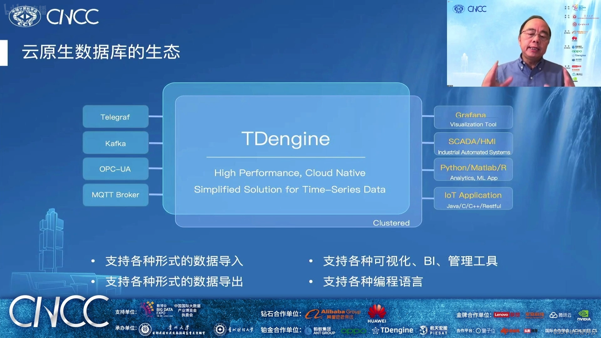Click the CCF circular logo emblem
Image resolution: width=601 pixels, height=338 pixels.
(x=25, y=17)
